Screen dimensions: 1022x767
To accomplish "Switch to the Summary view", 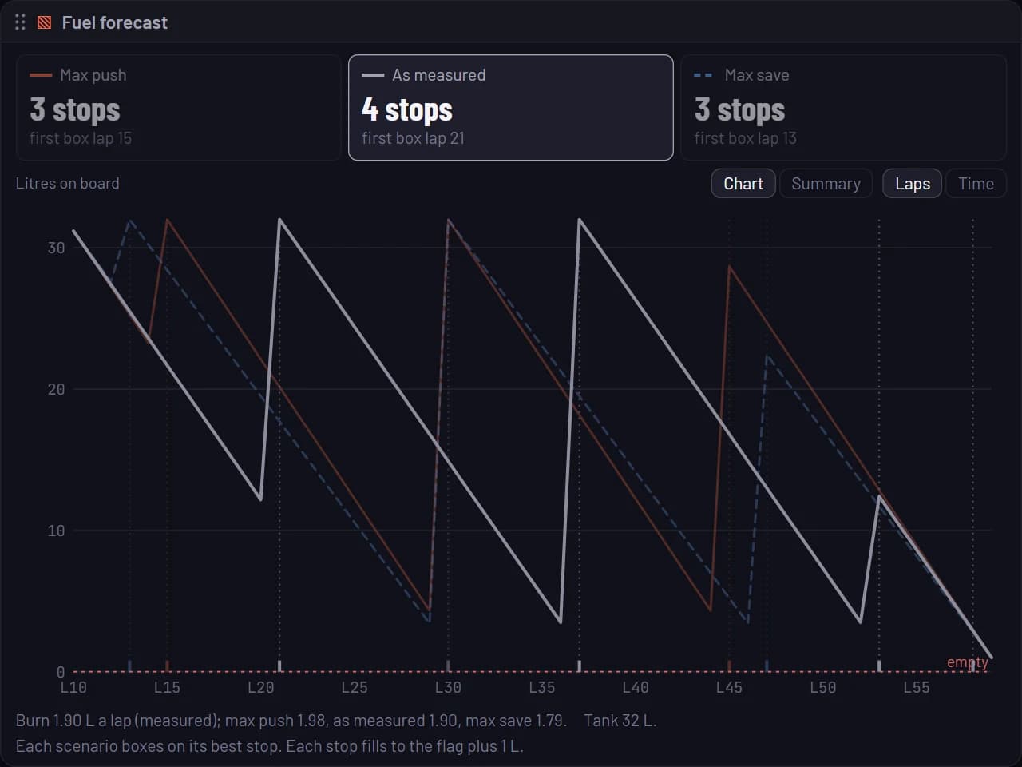I will (826, 184).
